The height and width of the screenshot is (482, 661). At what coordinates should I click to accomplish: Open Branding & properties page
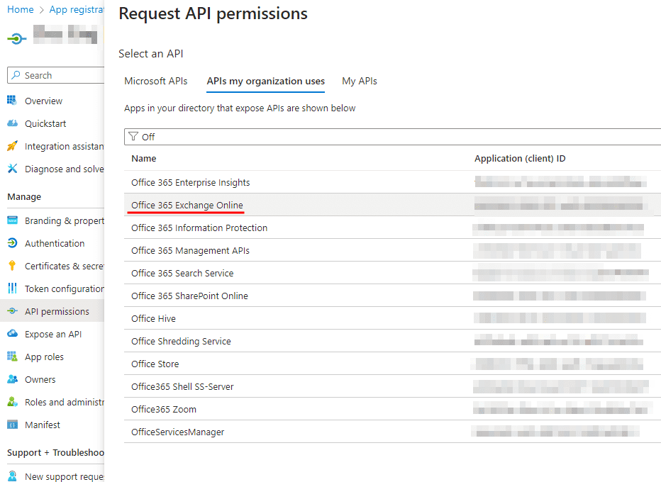point(64,220)
